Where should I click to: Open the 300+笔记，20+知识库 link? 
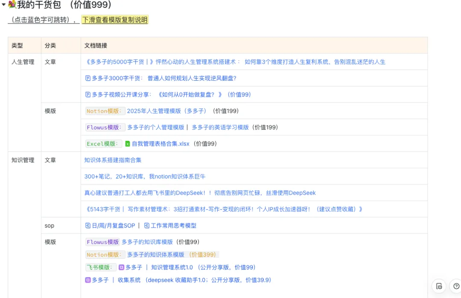pos(145,176)
